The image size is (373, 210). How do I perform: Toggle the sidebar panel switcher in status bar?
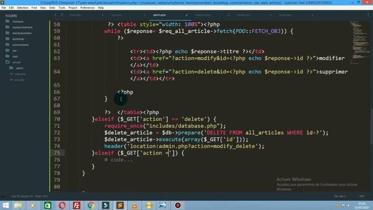click(x=2, y=196)
